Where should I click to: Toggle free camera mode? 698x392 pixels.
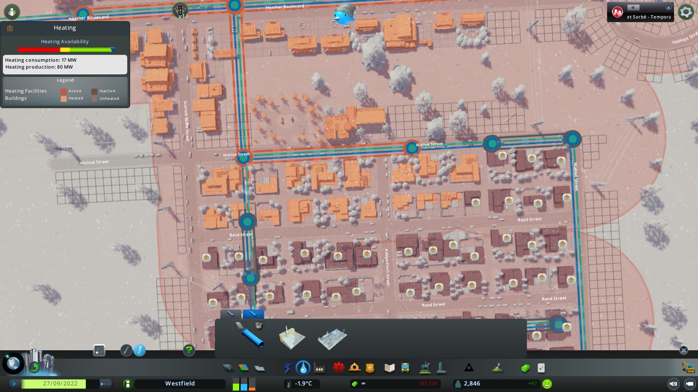click(x=689, y=384)
